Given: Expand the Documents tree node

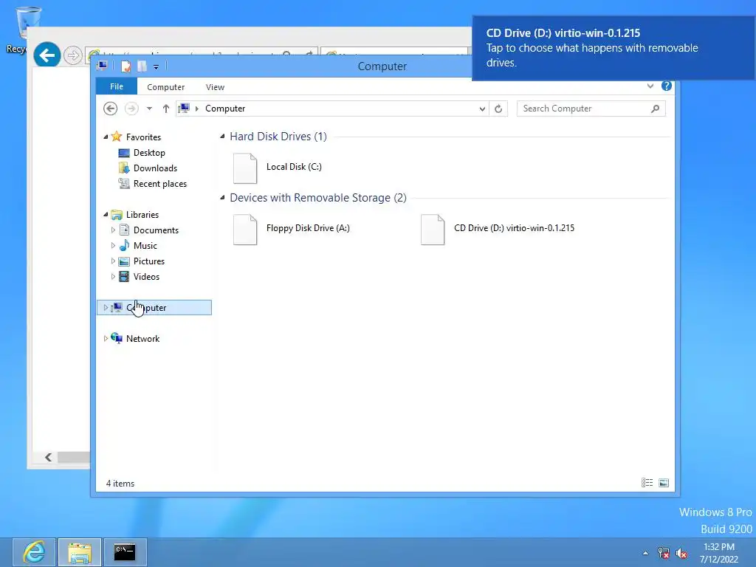Looking at the screenshot, I should (113, 230).
